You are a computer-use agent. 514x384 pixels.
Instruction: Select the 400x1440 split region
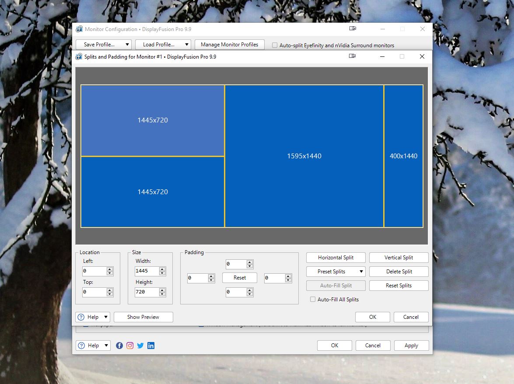coord(403,156)
